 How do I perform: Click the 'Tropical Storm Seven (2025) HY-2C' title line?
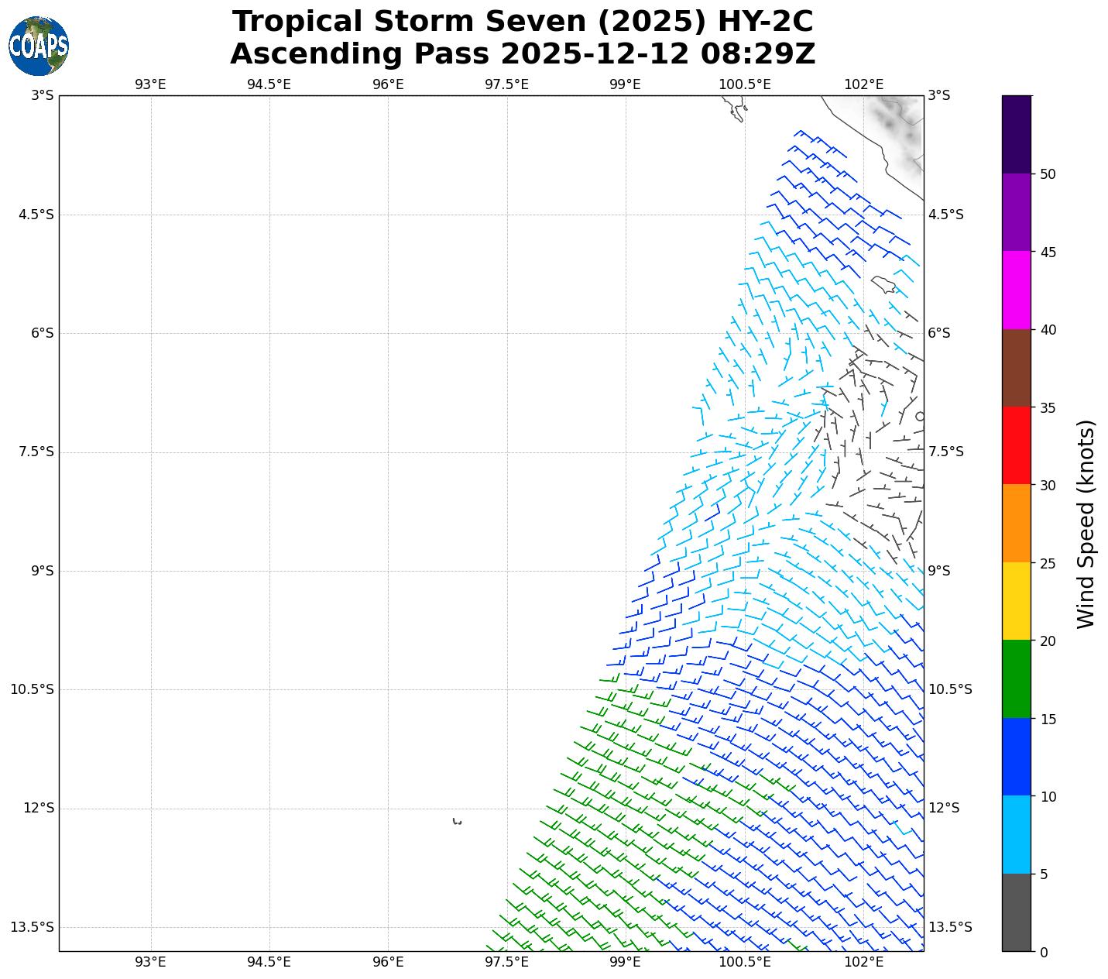pyautogui.click(x=523, y=22)
